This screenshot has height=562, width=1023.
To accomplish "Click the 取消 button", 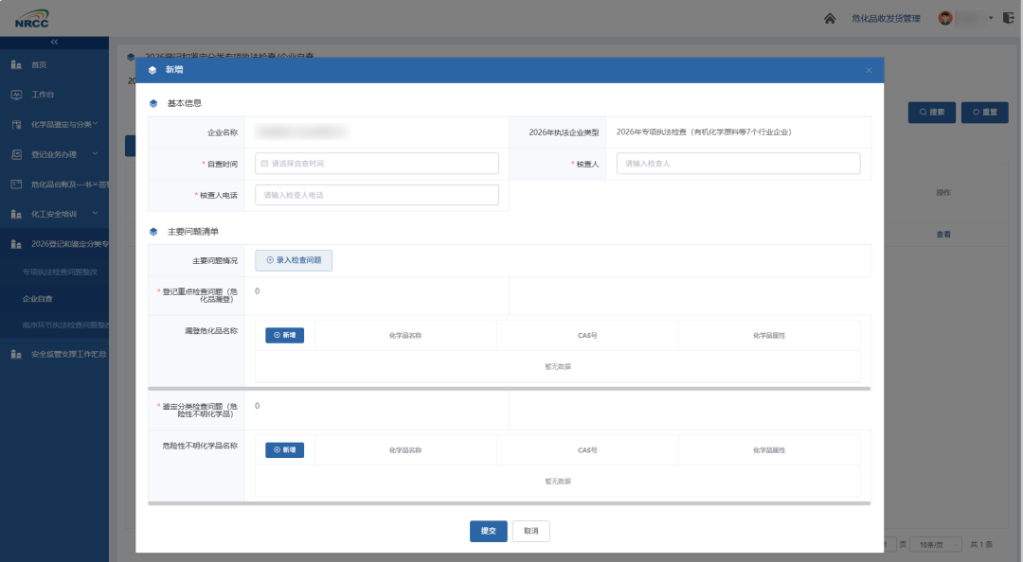I will pyautogui.click(x=531, y=531).
